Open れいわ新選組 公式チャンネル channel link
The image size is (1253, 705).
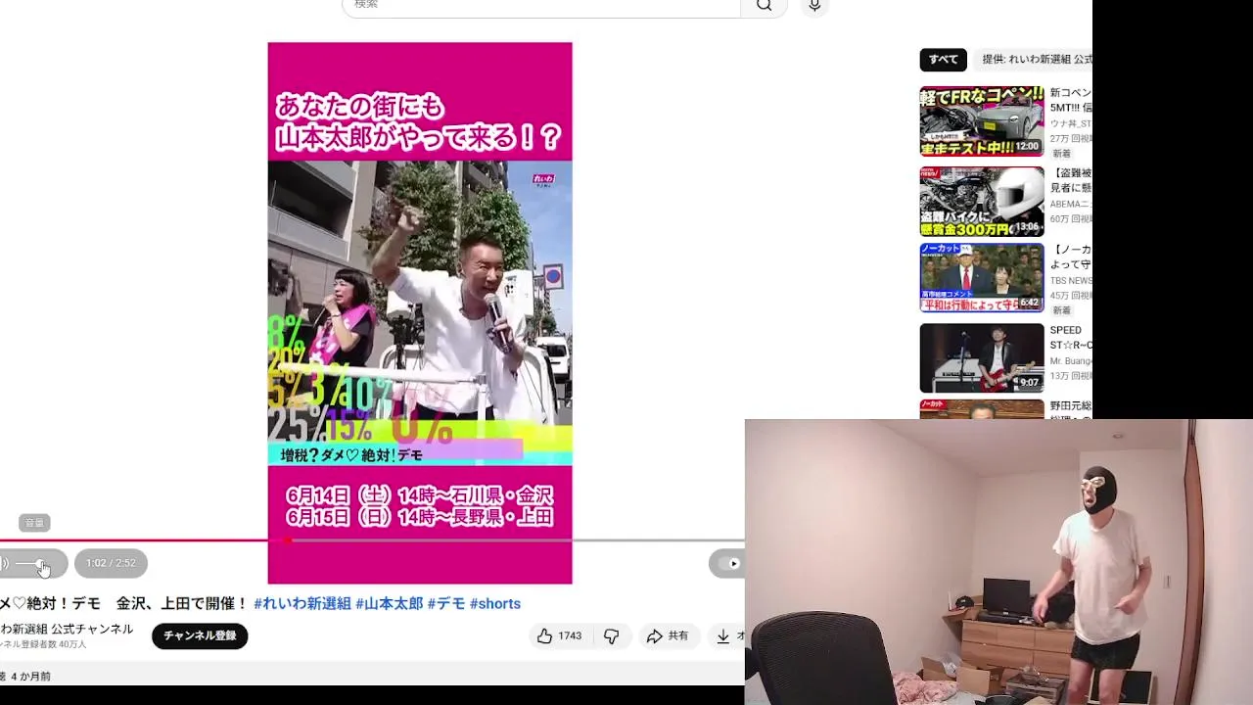[x=67, y=629]
